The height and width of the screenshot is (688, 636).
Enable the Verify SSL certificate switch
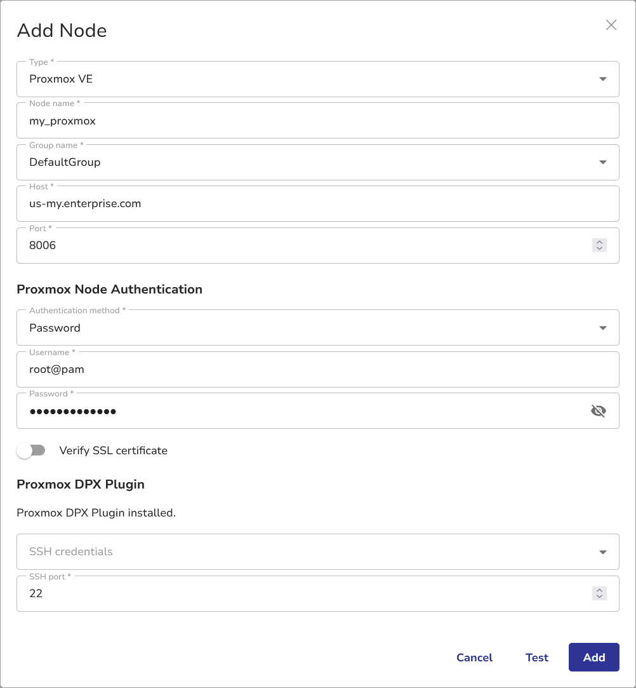pyautogui.click(x=31, y=450)
